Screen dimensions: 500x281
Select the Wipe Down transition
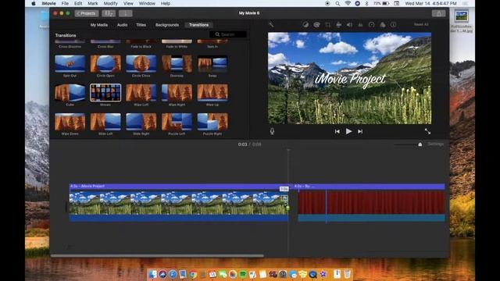point(70,122)
